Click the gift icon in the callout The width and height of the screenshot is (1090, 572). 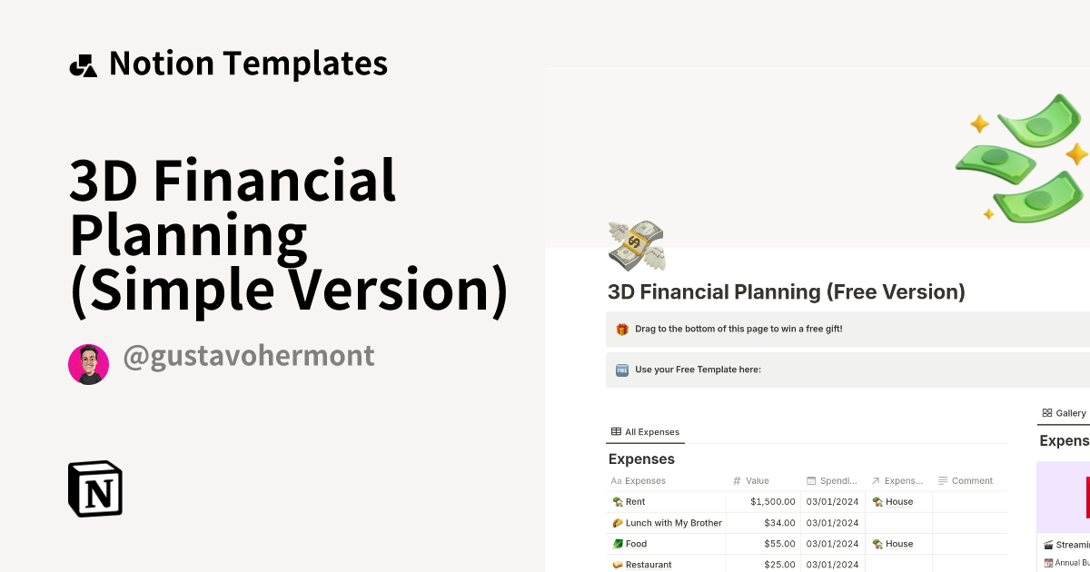coord(622,329)
